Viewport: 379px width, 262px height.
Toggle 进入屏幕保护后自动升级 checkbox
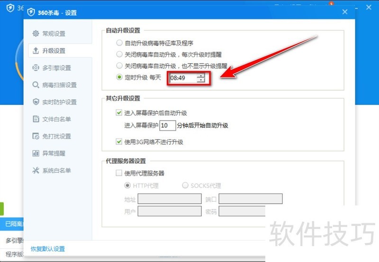click(119, 112)
